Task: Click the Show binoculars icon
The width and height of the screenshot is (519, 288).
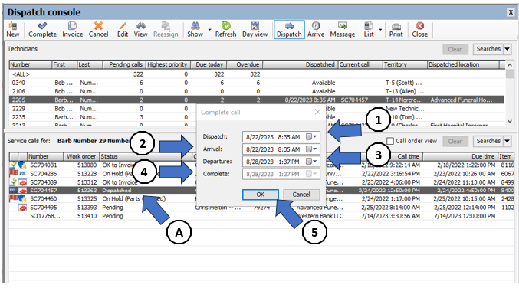Action: [195, 26]
